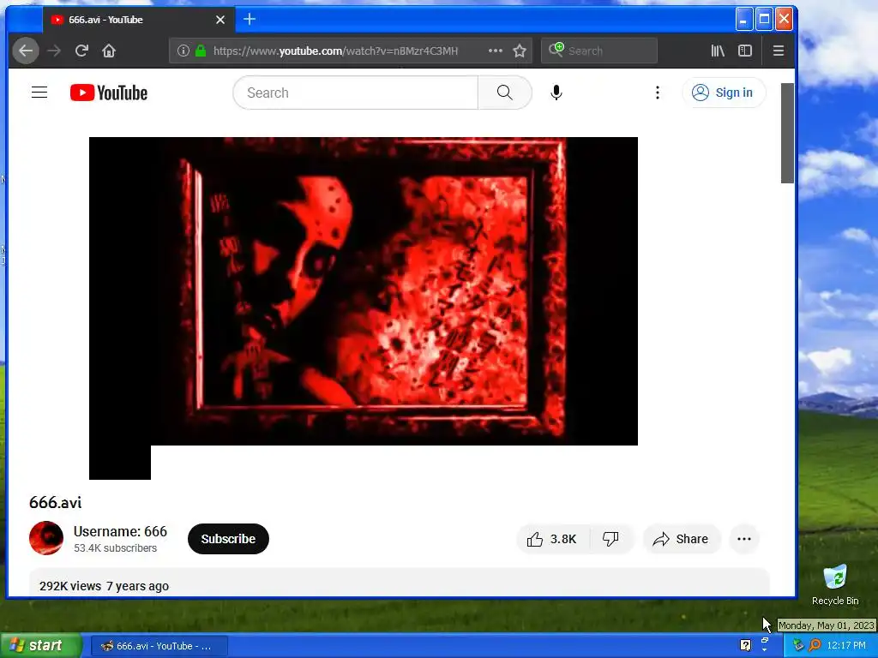Toggle the browser sidebar icon

coord(745,51)
